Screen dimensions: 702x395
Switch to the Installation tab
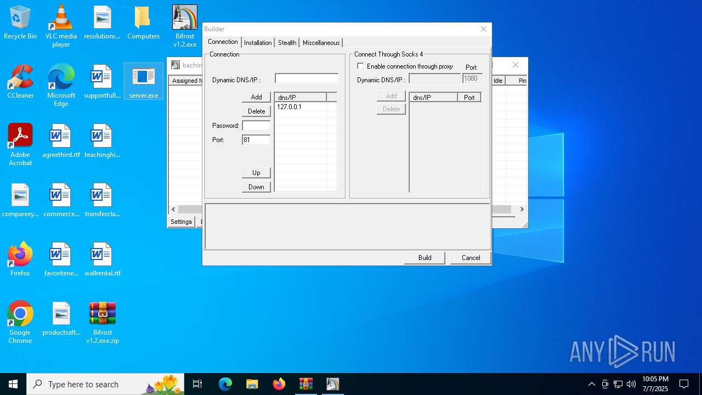click(x=258, y=43)
